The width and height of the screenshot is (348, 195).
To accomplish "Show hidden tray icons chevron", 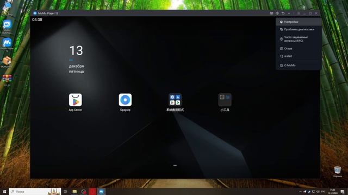I will (300, 191).
